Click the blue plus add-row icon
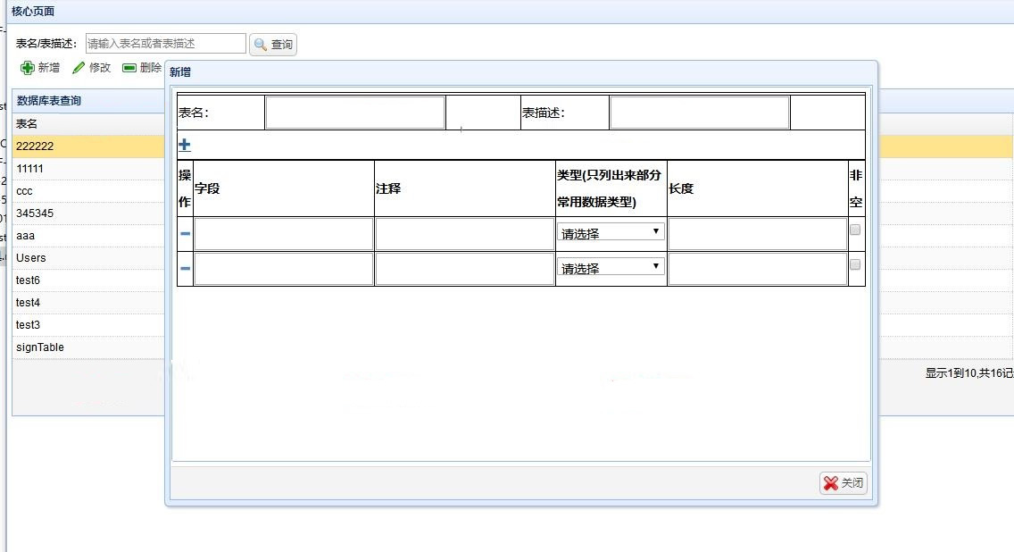1014x552 pixels. [x=185, y=145]
